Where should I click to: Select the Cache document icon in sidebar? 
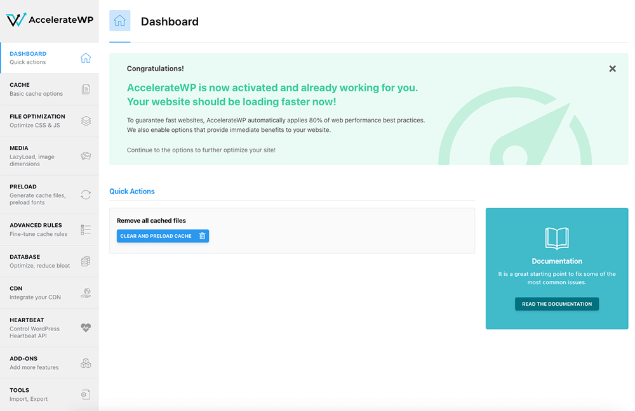[x=86, y=89]
